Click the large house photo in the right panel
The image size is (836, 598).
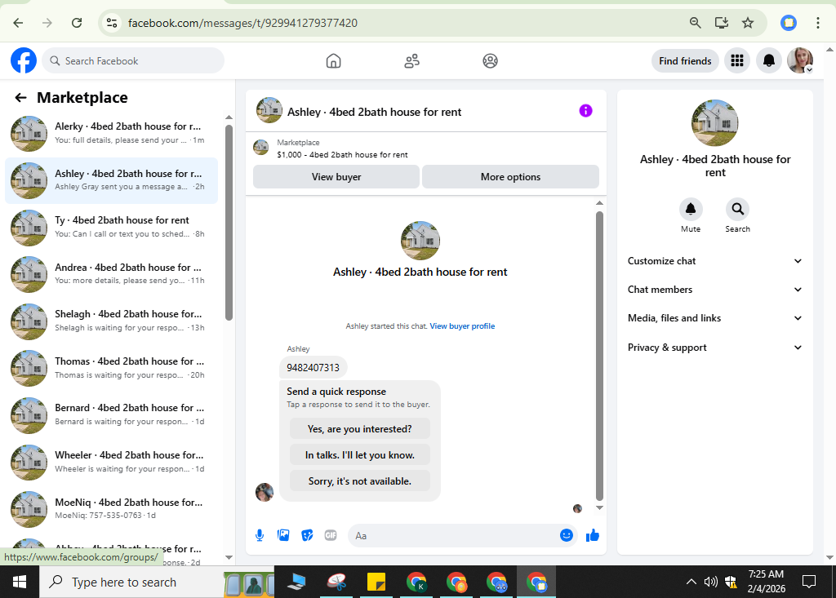[x=714, y=122]
